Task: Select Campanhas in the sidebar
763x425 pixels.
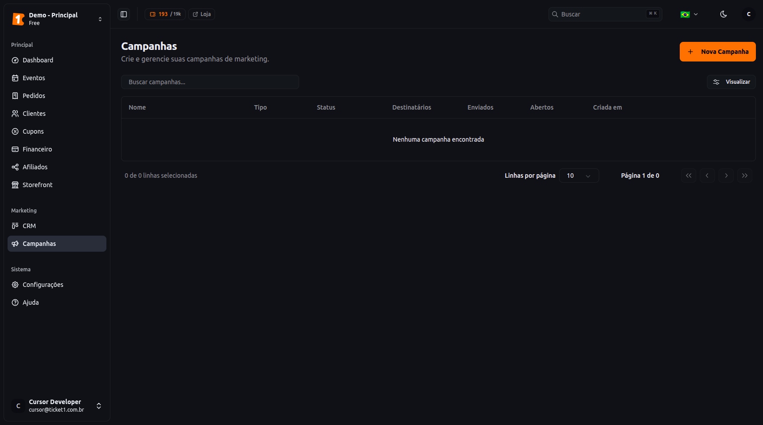Action: [57, 244]
